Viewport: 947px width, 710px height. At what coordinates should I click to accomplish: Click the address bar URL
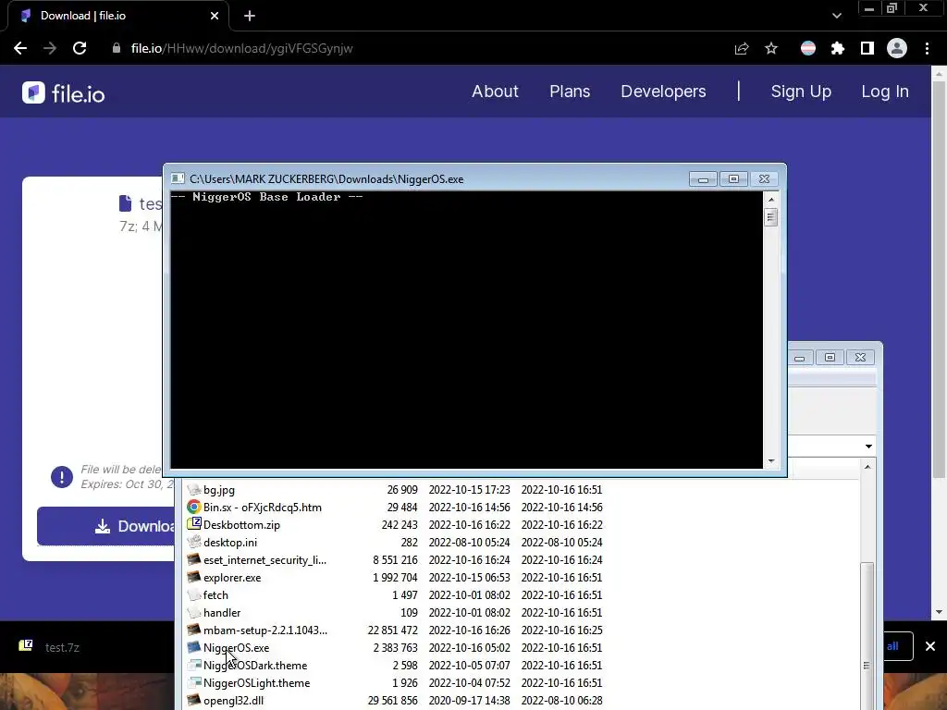coord(241,48)
